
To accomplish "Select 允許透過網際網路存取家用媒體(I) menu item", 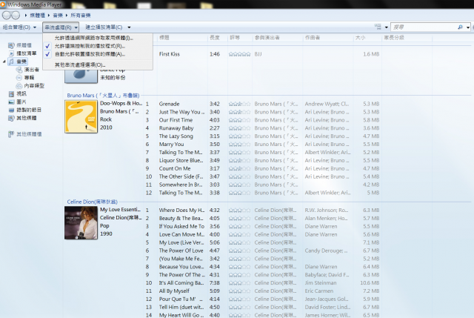I will 98,38.
